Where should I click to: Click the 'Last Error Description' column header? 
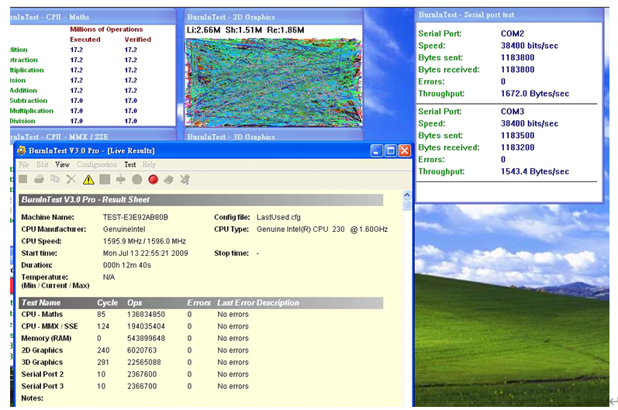click(258, 302)
